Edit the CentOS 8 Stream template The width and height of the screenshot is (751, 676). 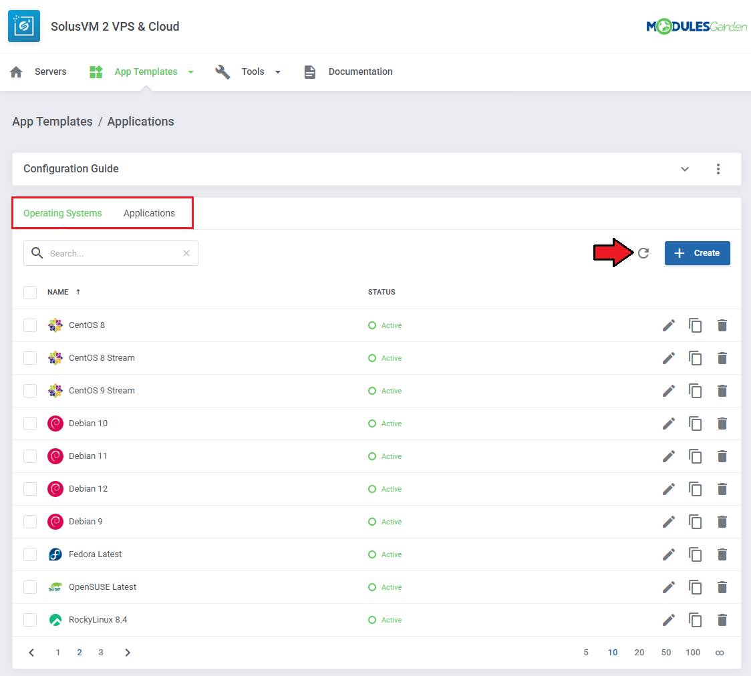[x=669, y=358]
